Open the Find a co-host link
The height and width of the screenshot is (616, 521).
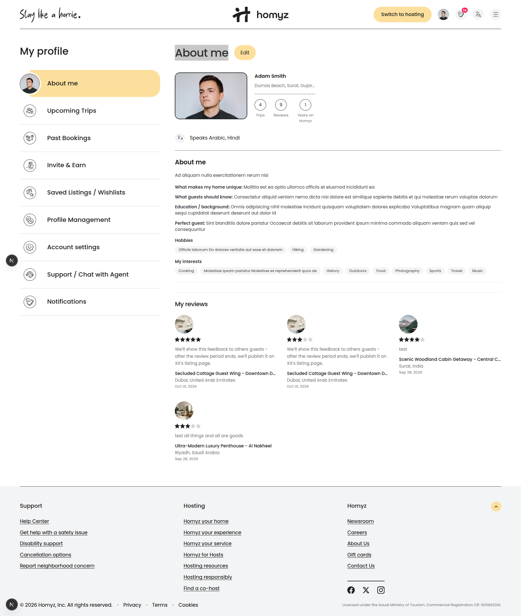201,588
